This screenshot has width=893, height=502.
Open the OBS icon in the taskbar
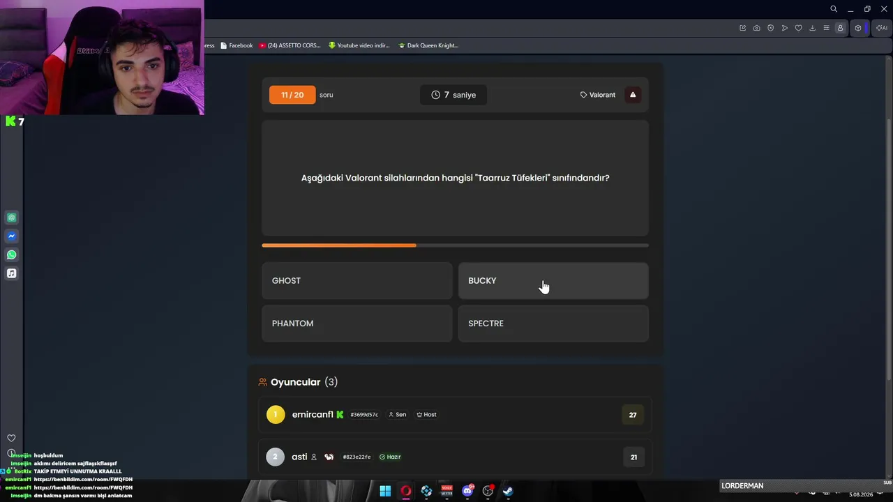pos(488,491)
